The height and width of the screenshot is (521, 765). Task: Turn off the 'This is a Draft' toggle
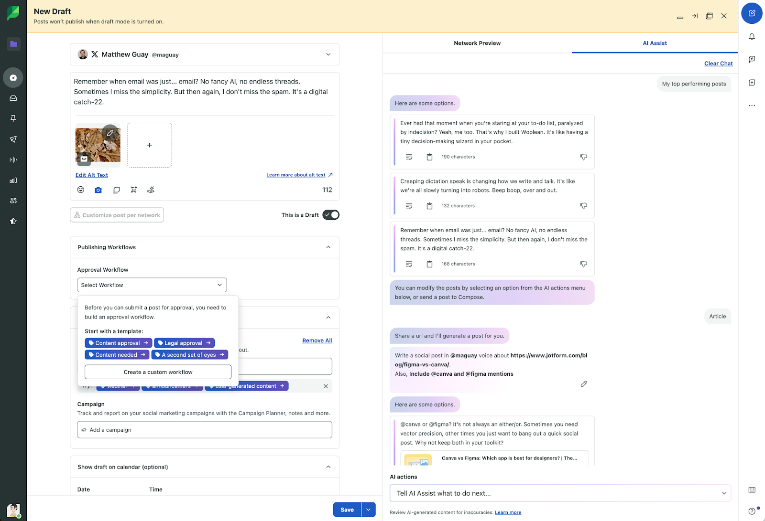click(330, 214)
